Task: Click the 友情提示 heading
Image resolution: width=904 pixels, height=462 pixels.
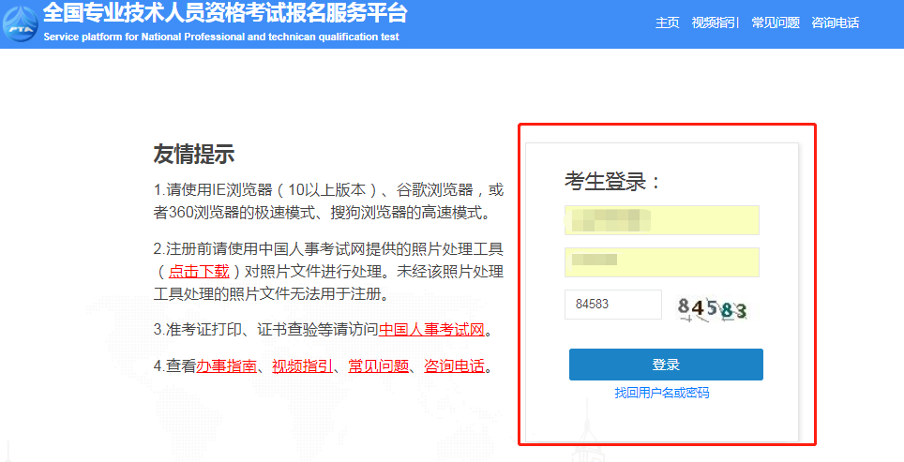Action: pos(193,155)
